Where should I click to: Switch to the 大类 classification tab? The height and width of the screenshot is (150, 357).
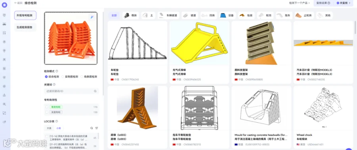(x=49, y=128)
